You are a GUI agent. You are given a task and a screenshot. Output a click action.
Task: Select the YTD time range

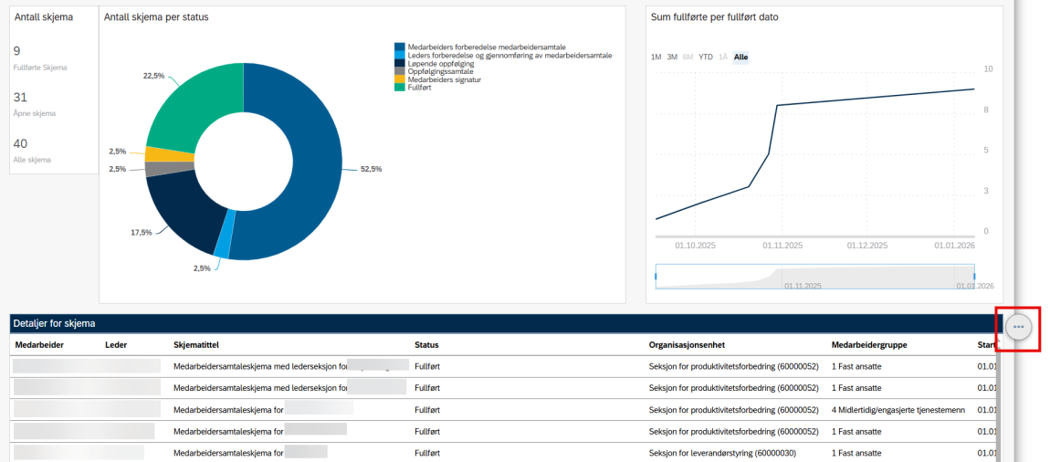tap(706, 57)
